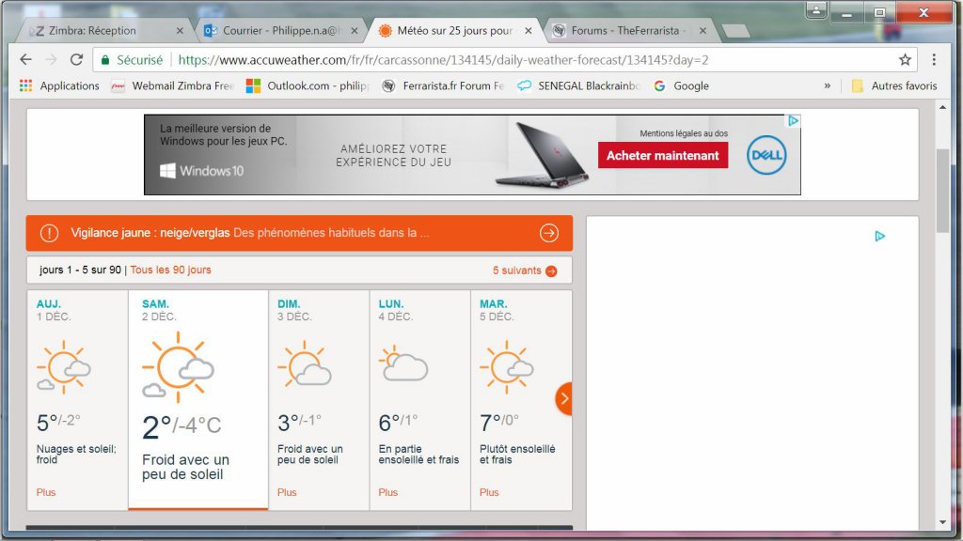Close the Zimbra: Réception tab
963x541 pixels.
point(180,31)
